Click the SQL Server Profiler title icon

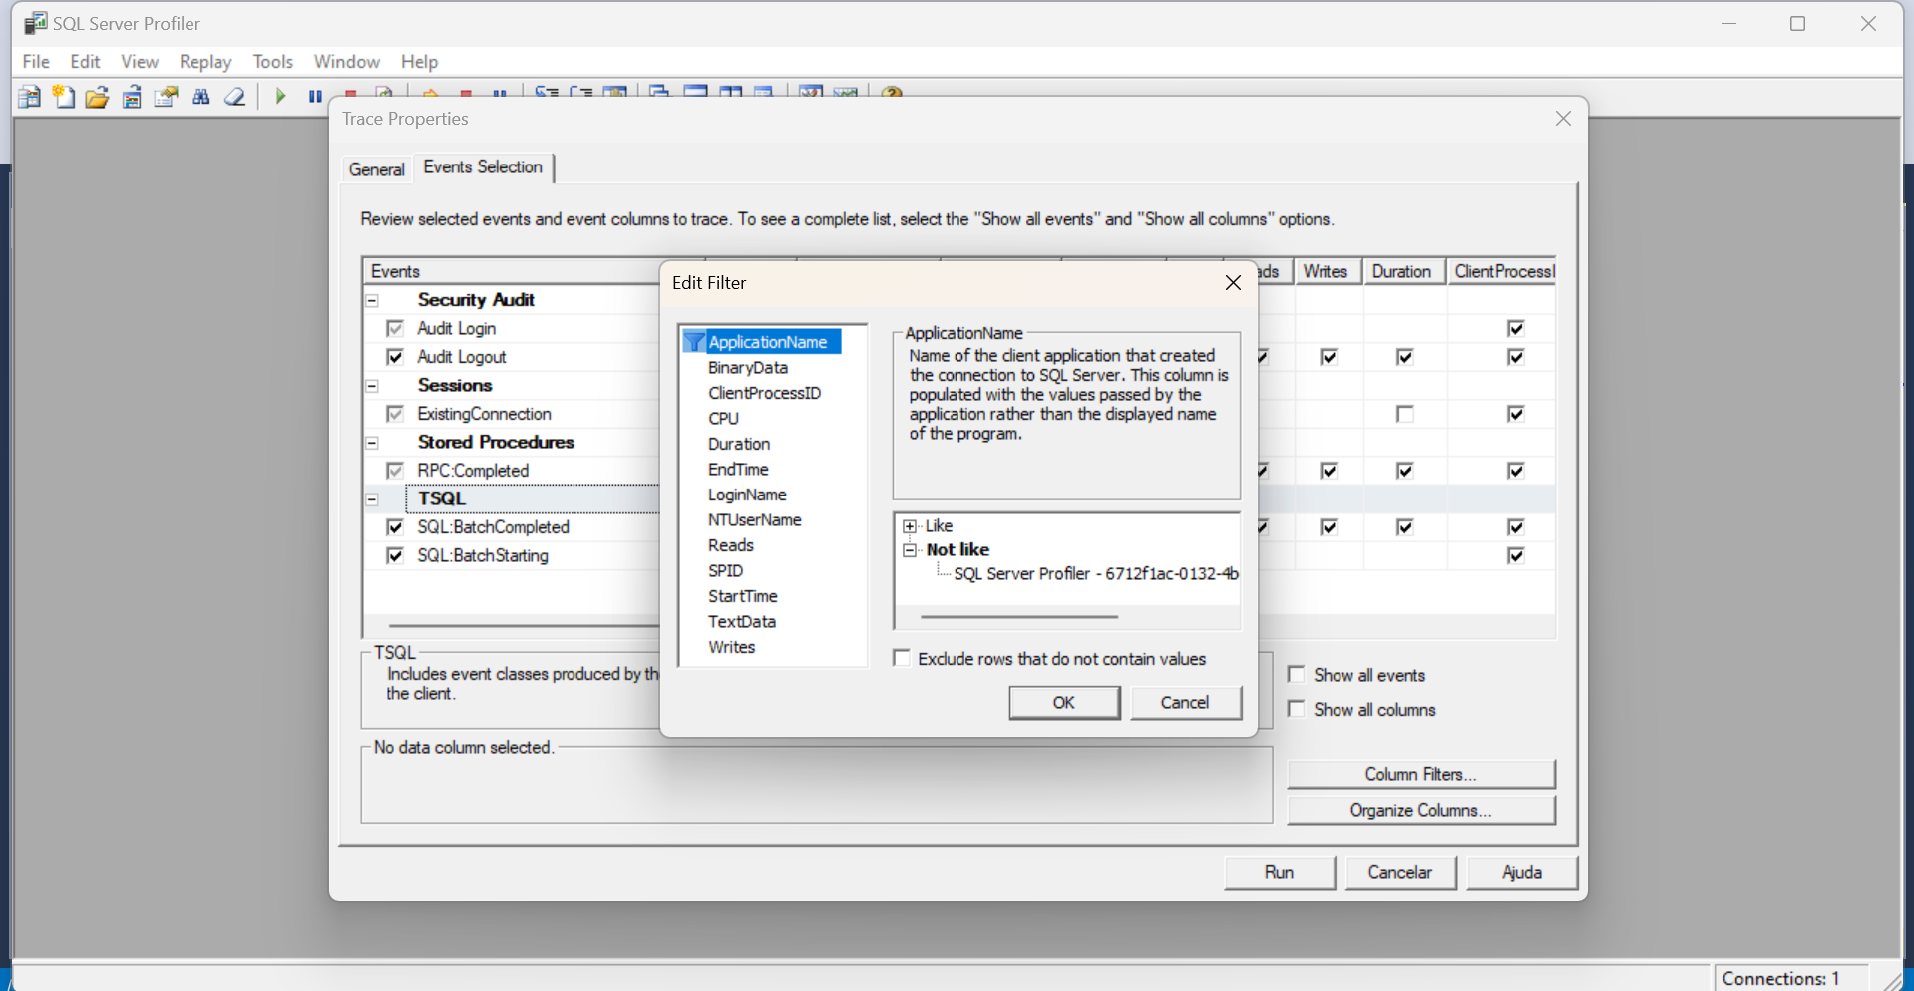[x=35, y=23]
